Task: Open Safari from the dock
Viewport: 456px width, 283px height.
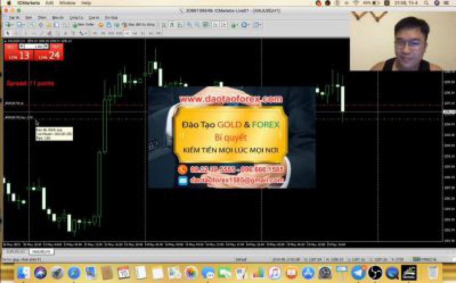Action: 74,272
